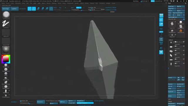
Task: Click the ZRemesher button at bottom
Action: tap(41, 102)
